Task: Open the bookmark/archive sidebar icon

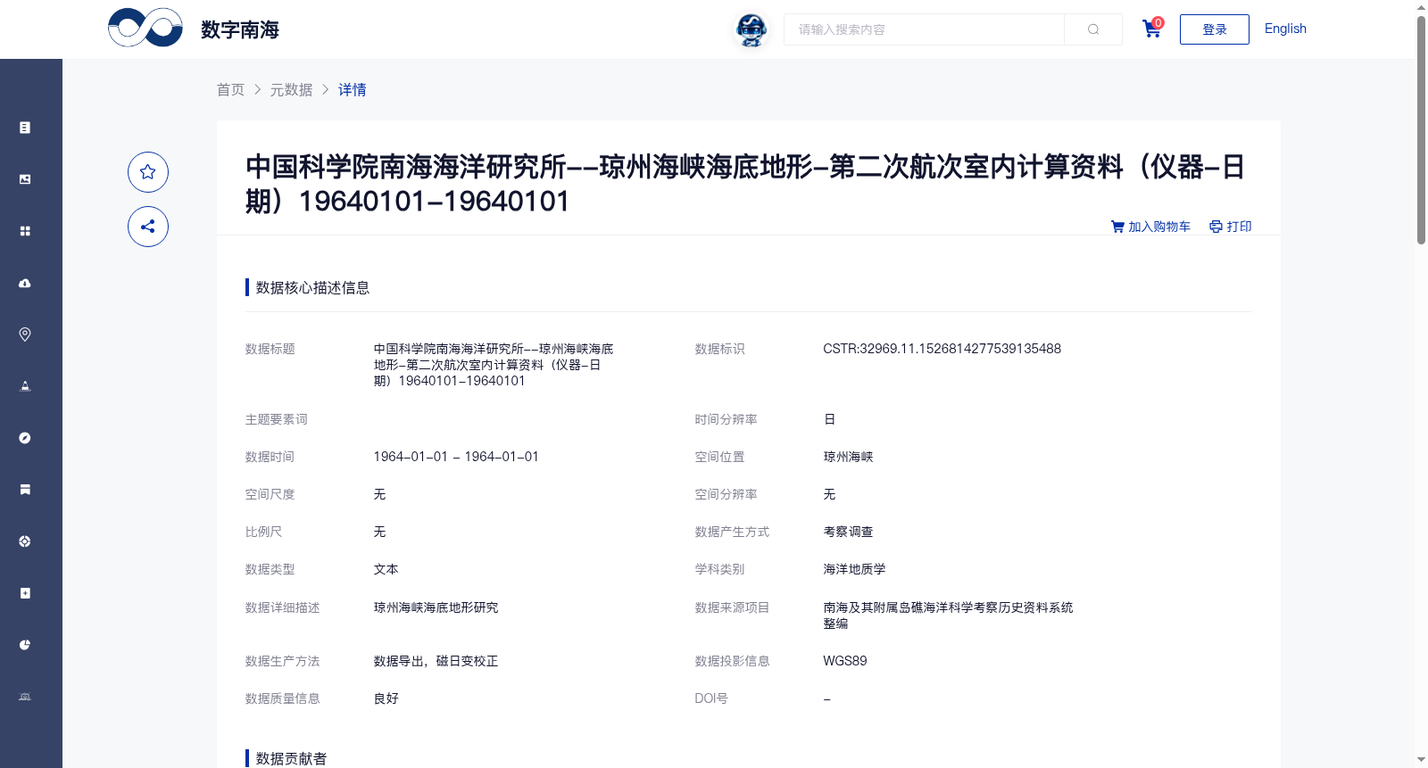Action: pyautogui.click(x=25, y=490)
